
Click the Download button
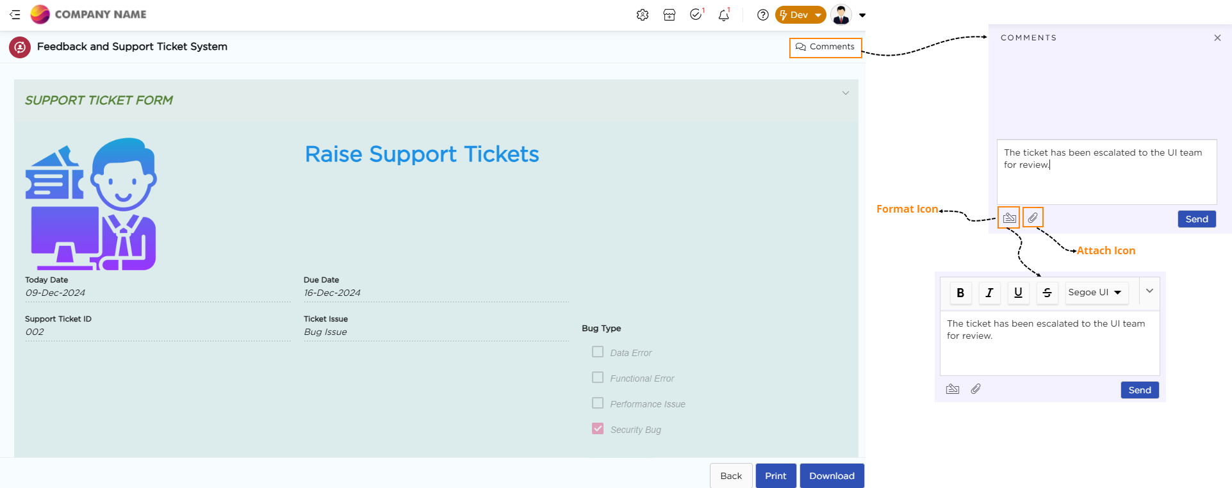(832, 476)
